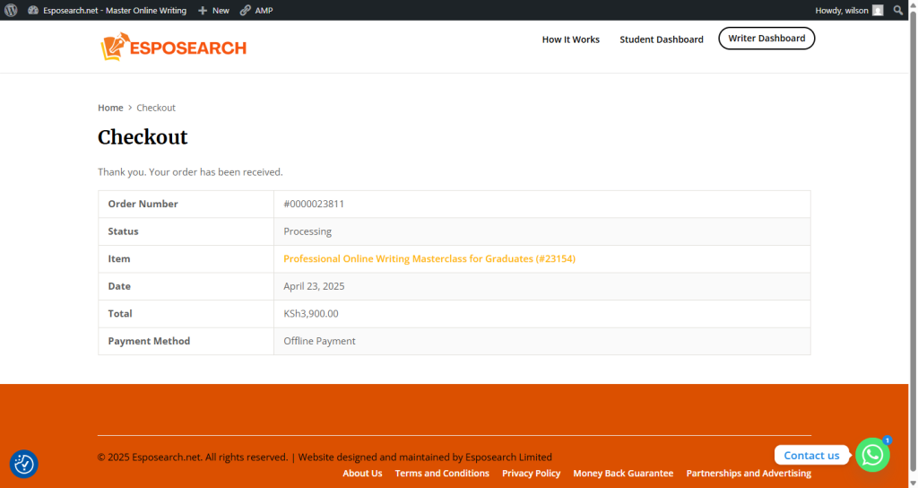
Task: Go to Home via breadcrumb
Action: coord(110,108)
